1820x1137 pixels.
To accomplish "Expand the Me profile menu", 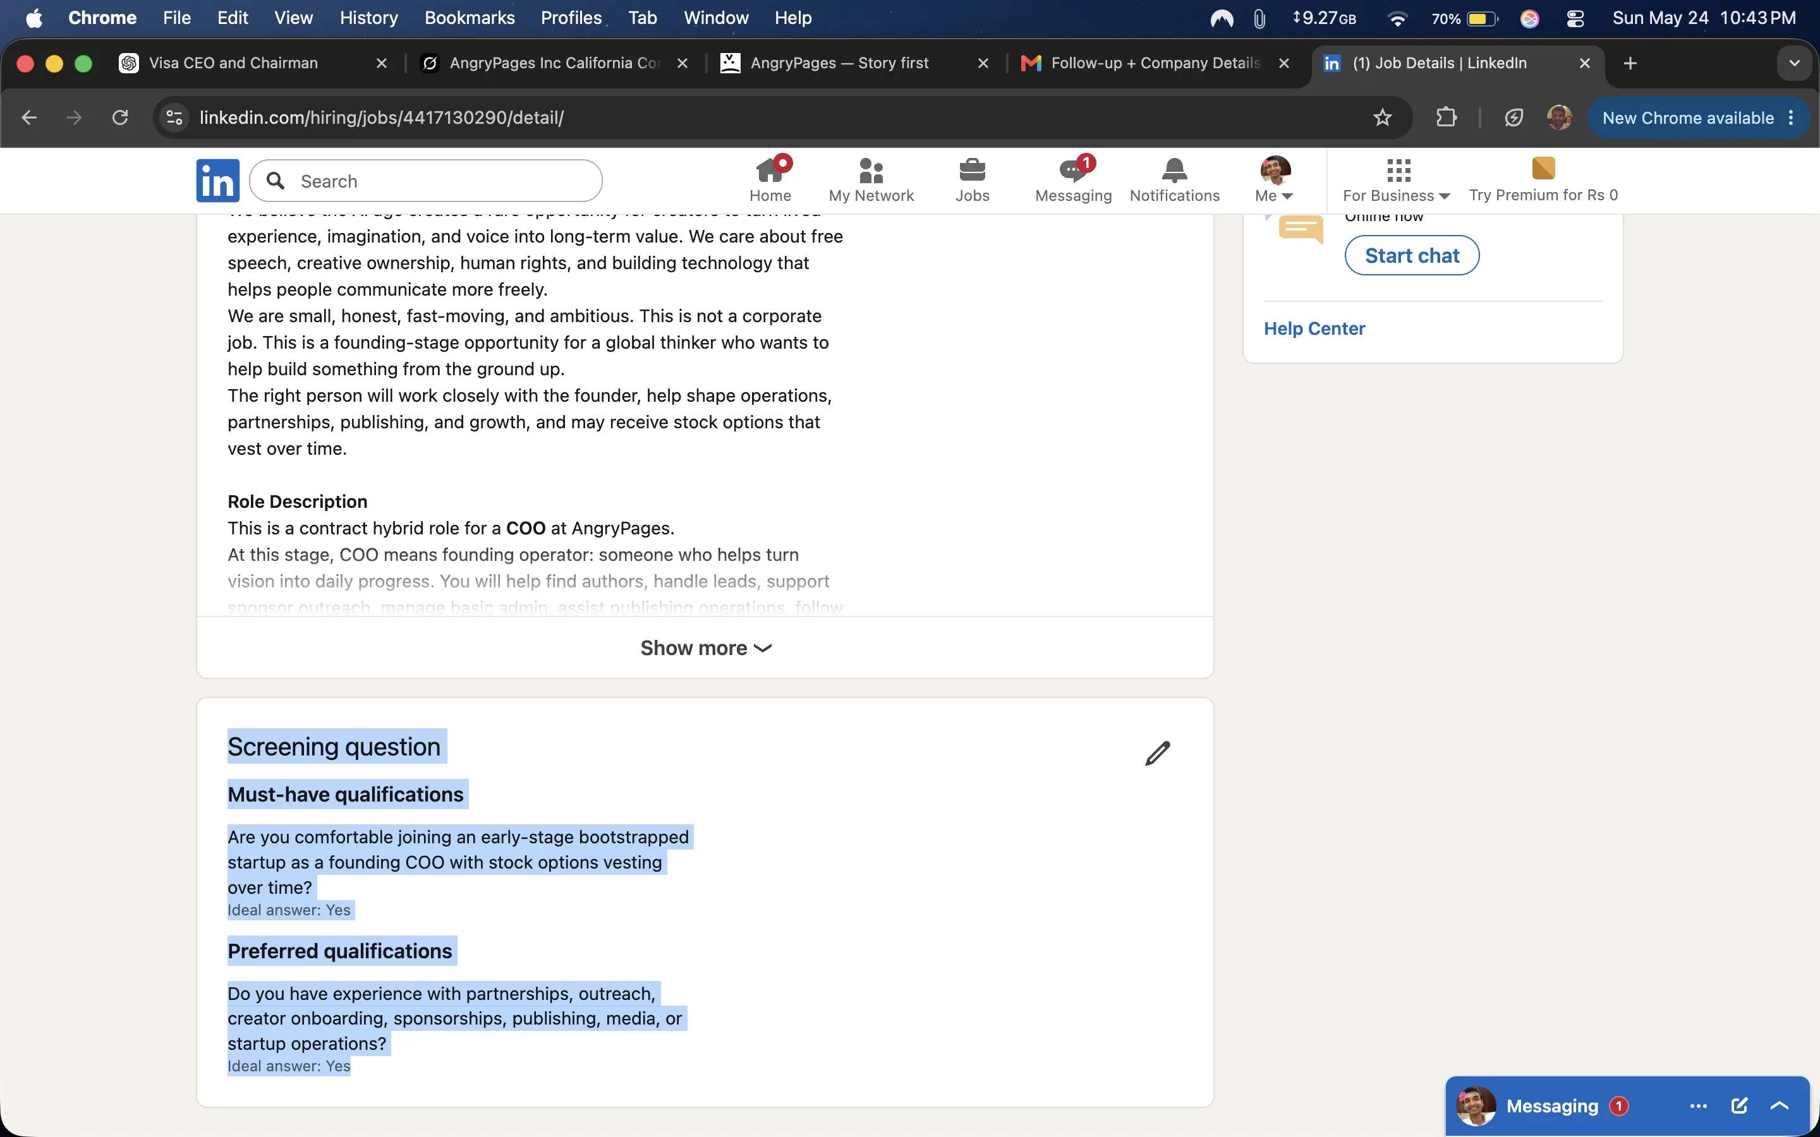I will tap(1275, 181).
